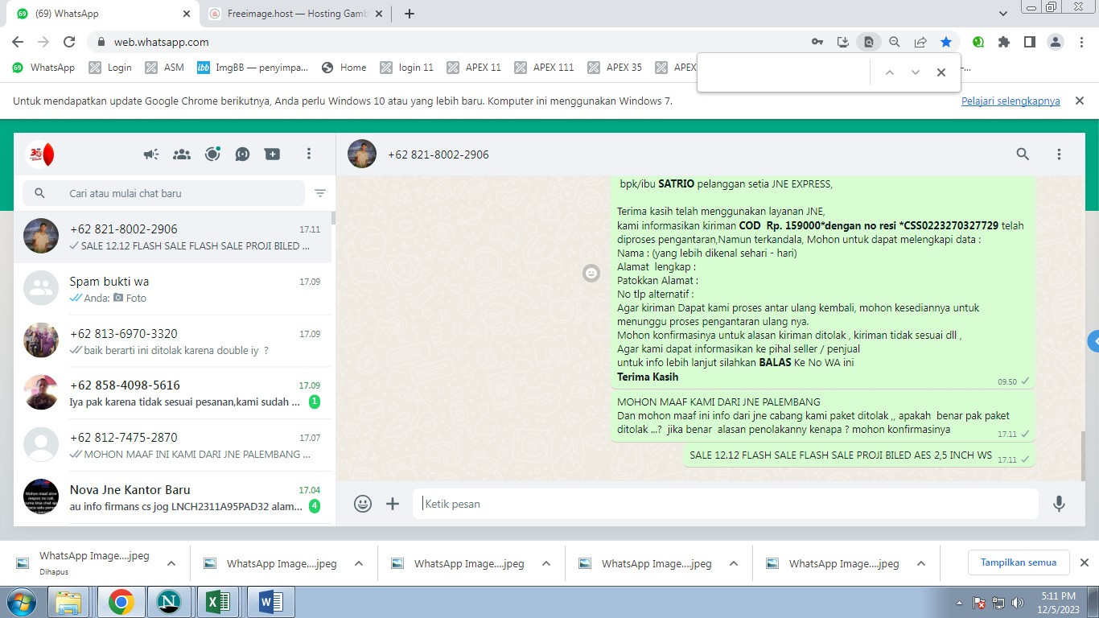
Task: Focus the Cari atau mulai chat baru search
Action: click(x=164, y=193)
